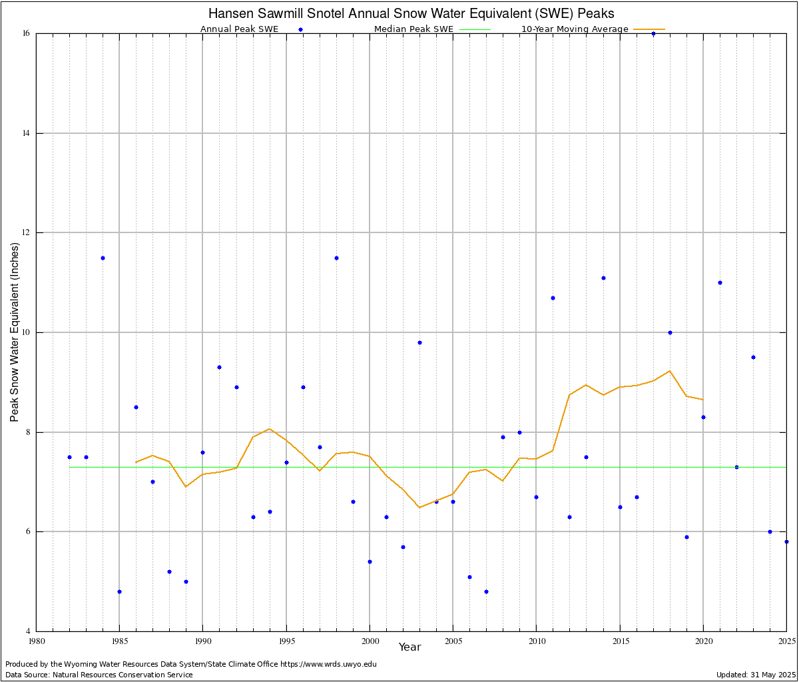Click the 2003 data point near 9.8 inches
The width and height of the screenshot is (799, 682).
click(419, 342)
